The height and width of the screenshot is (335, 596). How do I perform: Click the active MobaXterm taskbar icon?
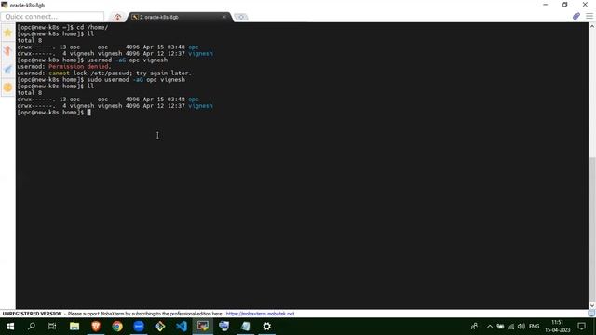pyautogui.click(x=203, y=327)
